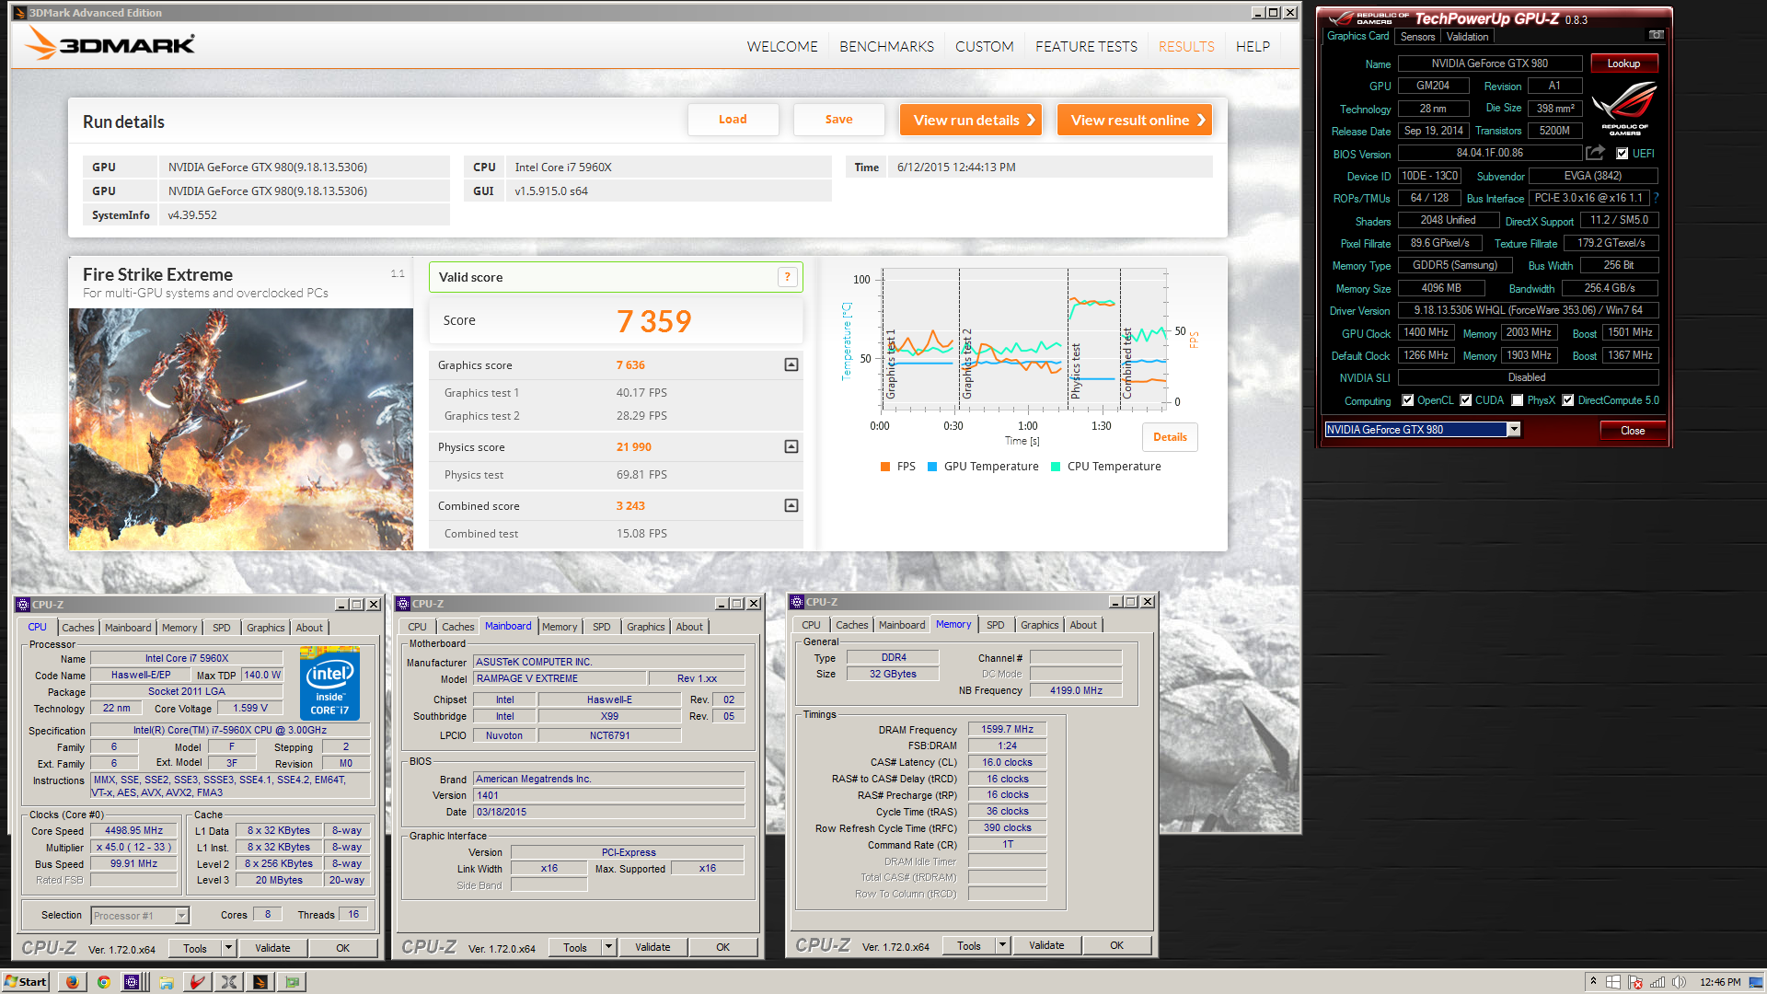This screenshot has height=994, width=1767.
Task: Click the volume speaker tray icon
Action: pos(1679,982)
